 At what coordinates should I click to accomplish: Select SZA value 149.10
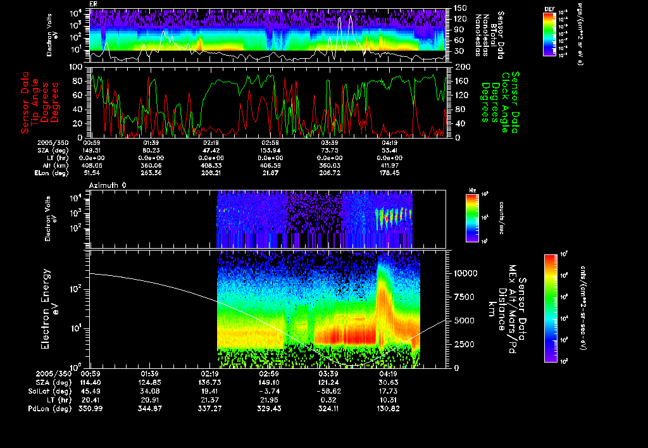[269, 383]
